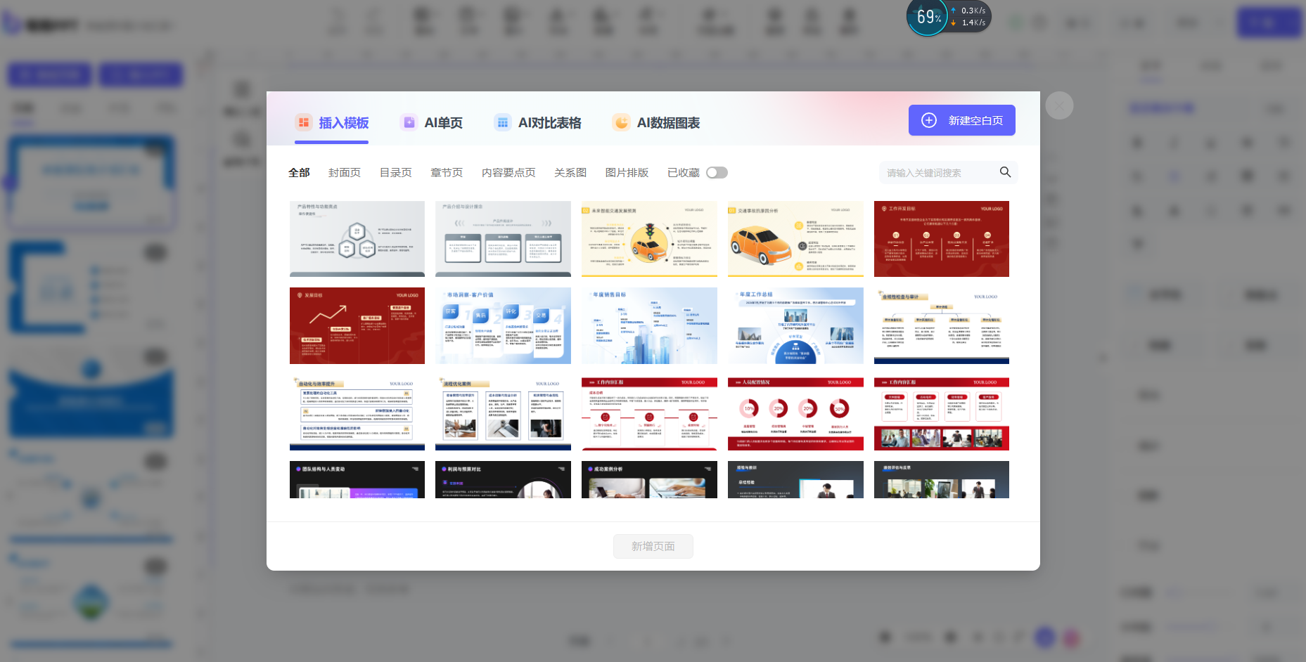Open the AI数据图表 tab
The height and width of the screenshot is (662, 1306).
(667, 123)
